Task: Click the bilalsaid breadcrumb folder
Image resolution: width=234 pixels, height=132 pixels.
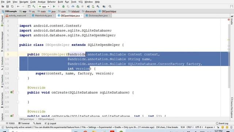Action: [x=74, y=11]
